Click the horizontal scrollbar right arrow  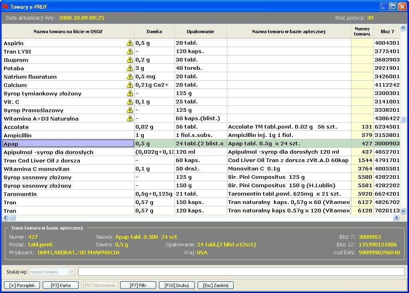[397, 218]
